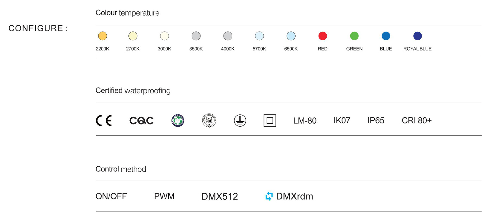Viewport: 482px width, 221px height.
Task: Select the ISO 9001 certification badge
Action: (209, 121)
